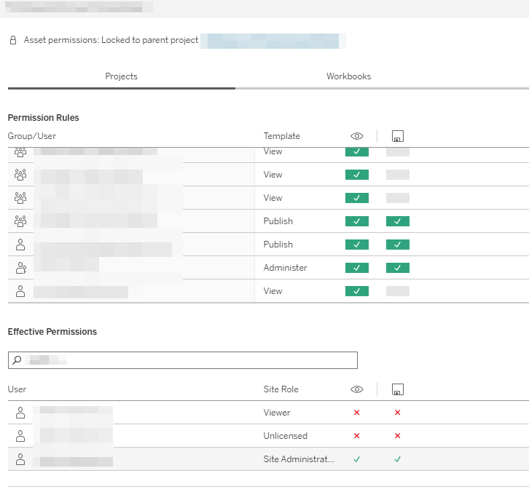Toggle the empty Save box in the bottom View rule

398,291
